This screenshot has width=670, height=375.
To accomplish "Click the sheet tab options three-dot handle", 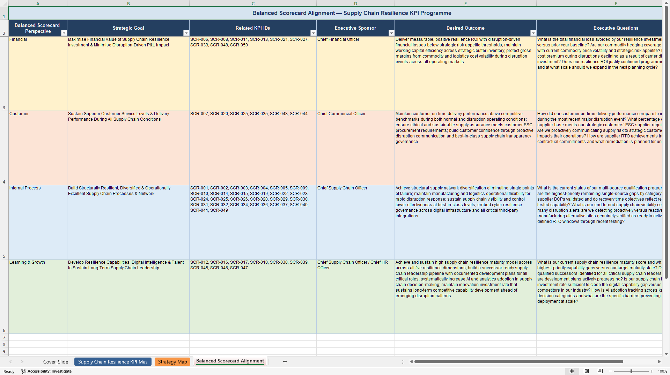I will [403, 362].
